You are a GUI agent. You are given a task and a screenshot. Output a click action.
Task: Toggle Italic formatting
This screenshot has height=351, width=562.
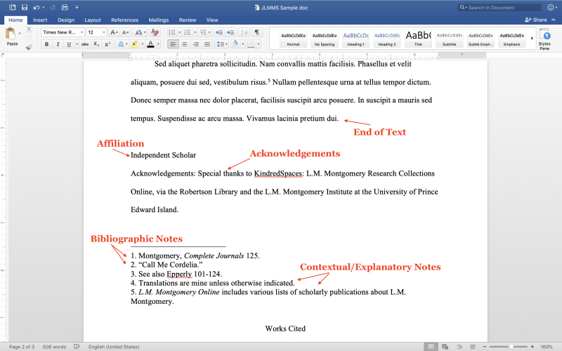click(x=58, y=44)
